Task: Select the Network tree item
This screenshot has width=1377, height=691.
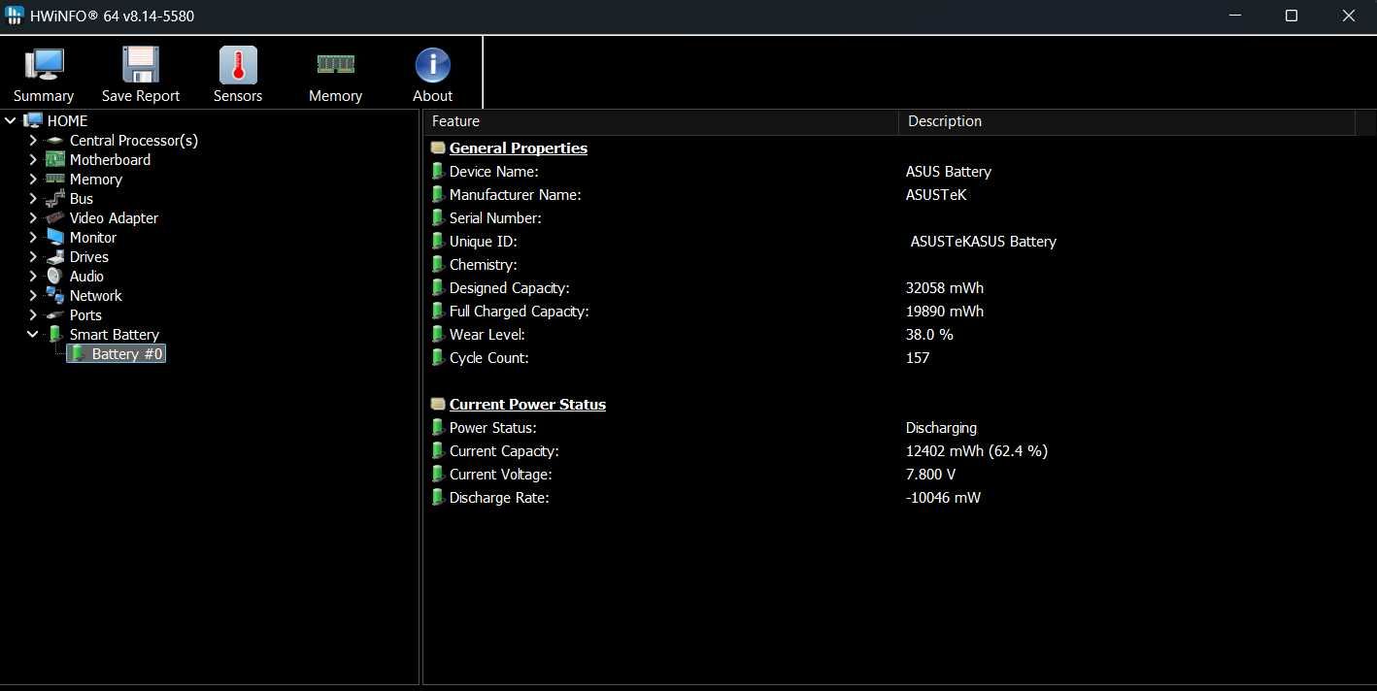Action: (x=96, y=295)
